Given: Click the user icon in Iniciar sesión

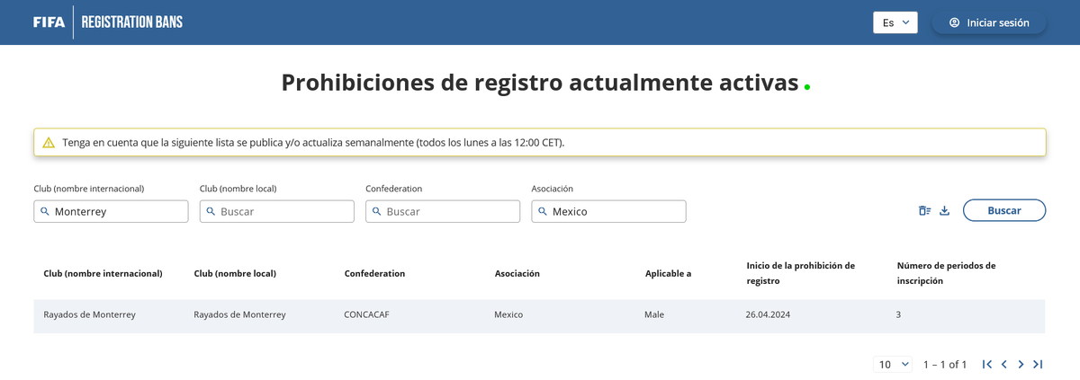Looking at the screenshot, I should coord(954,22).
